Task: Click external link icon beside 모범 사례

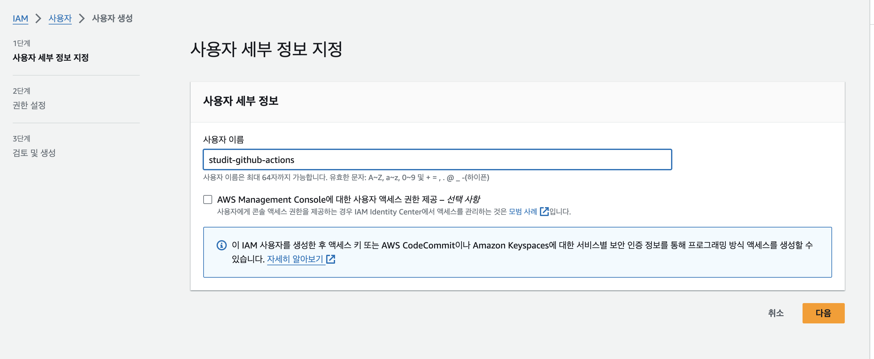Action: 544,212
